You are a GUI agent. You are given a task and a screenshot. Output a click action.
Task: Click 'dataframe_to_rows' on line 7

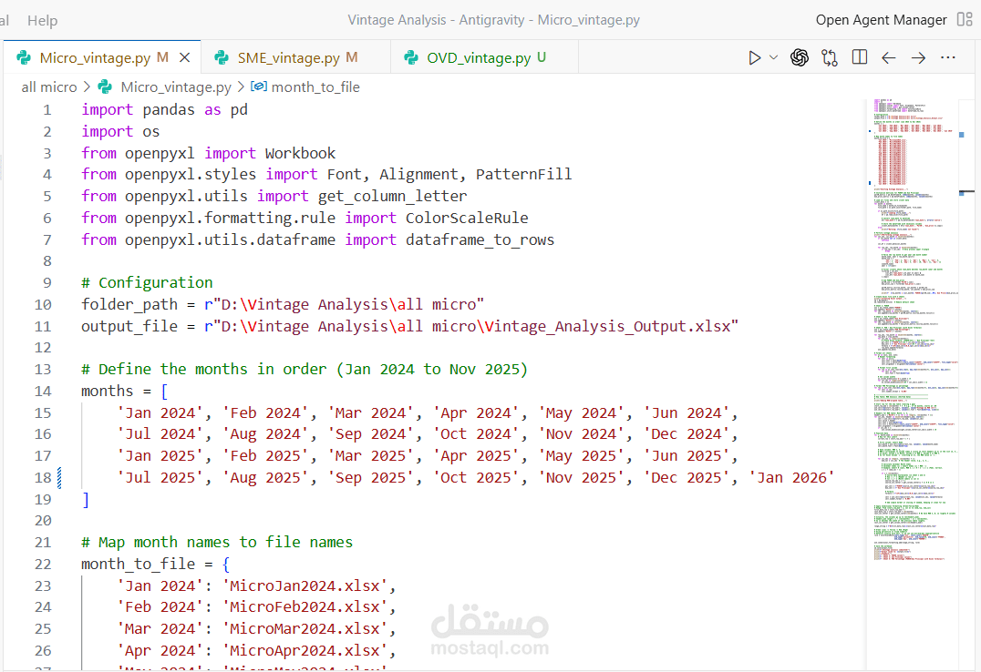[480, 240]
